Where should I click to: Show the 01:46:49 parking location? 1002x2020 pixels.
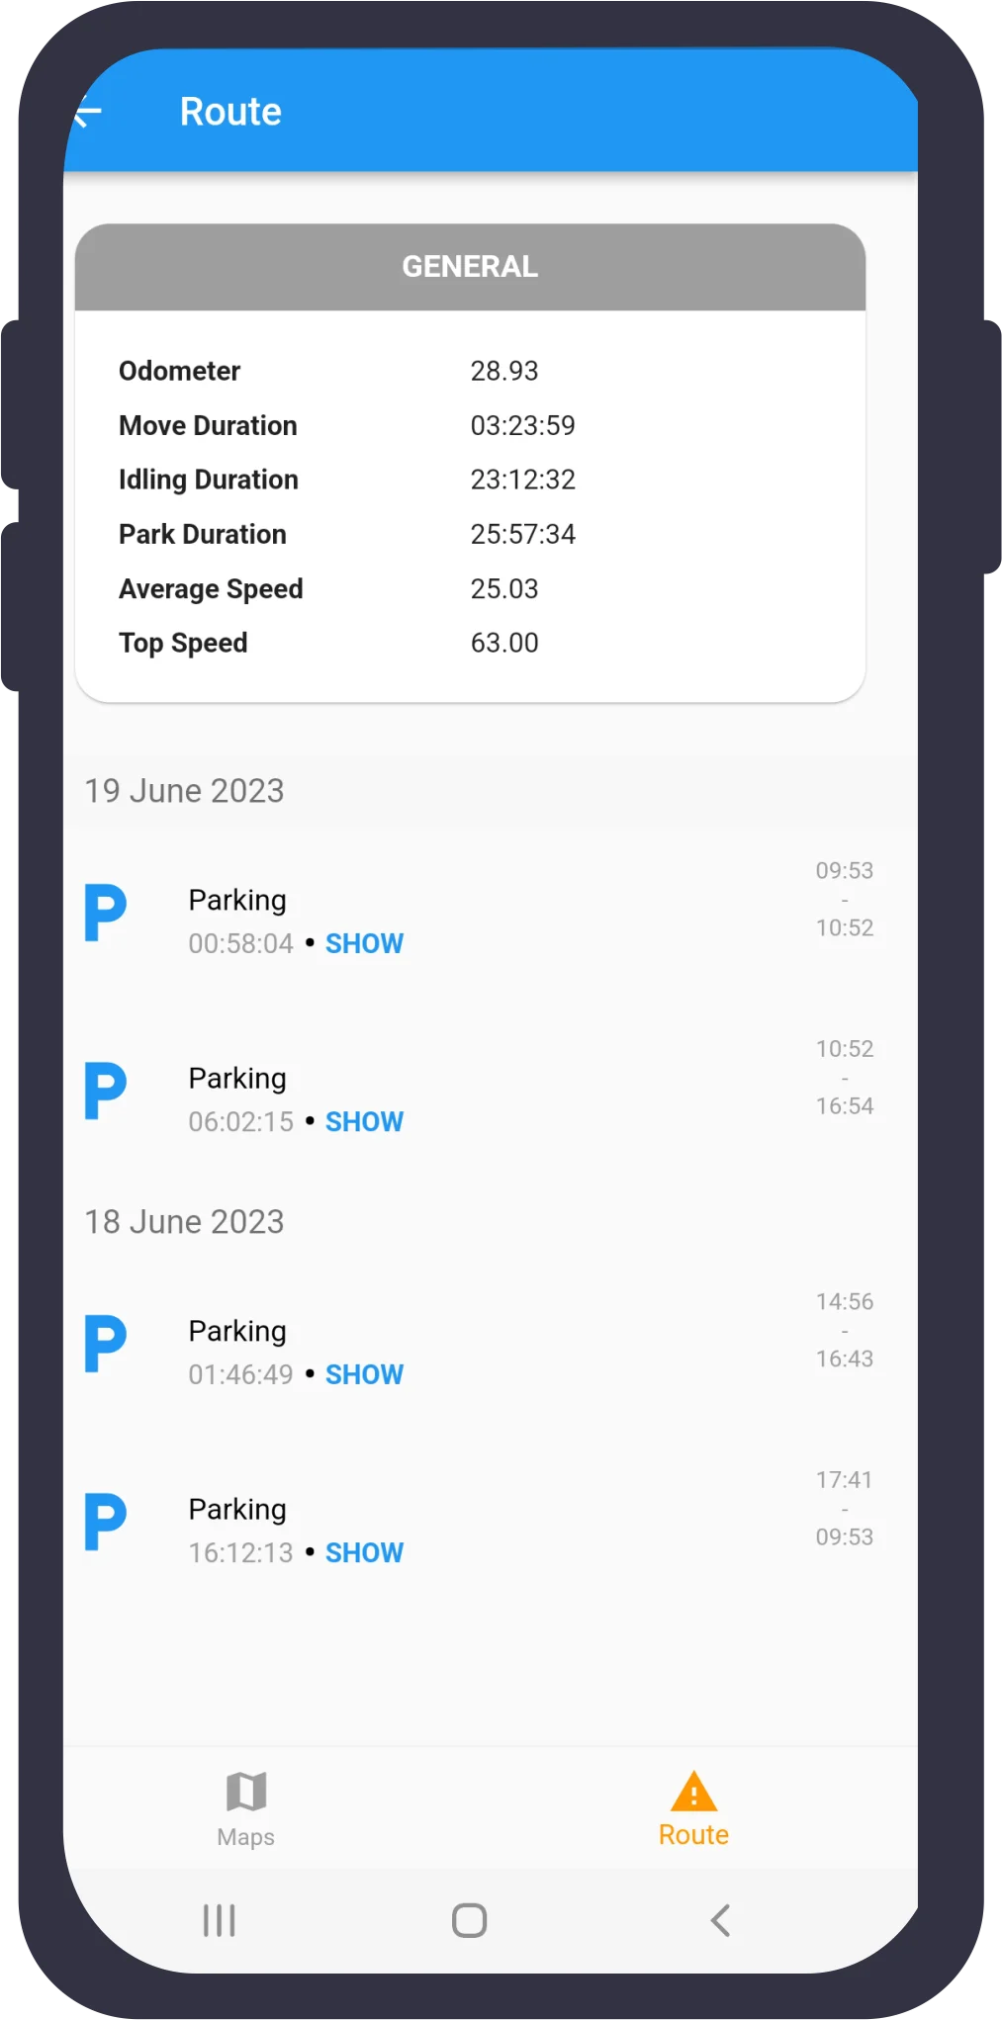364,1375
